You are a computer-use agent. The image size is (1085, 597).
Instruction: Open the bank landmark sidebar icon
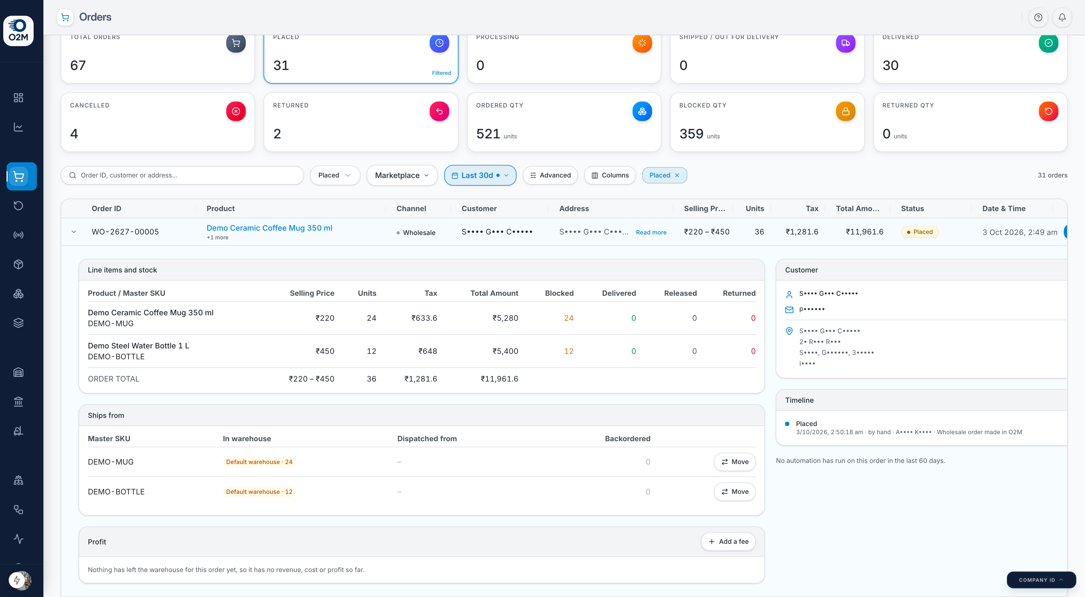18,402
